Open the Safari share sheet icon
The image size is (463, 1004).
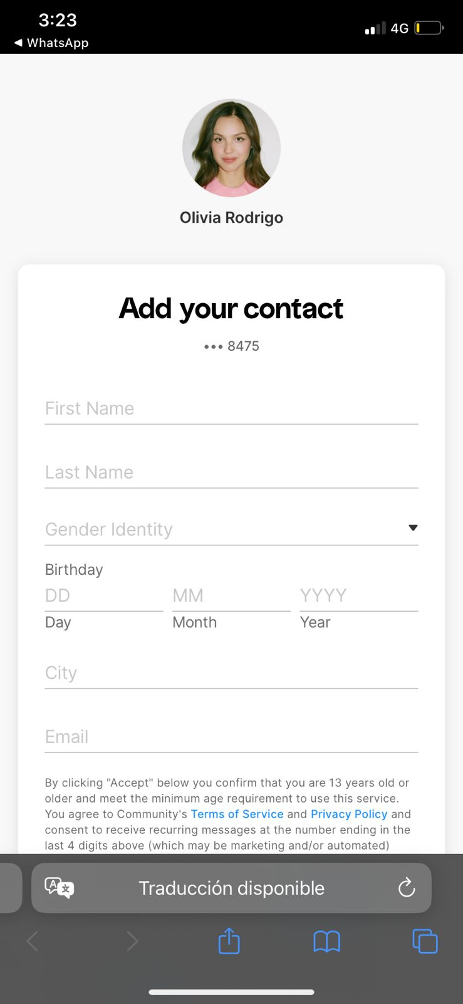pyautogui.click(x=229, y=941)
